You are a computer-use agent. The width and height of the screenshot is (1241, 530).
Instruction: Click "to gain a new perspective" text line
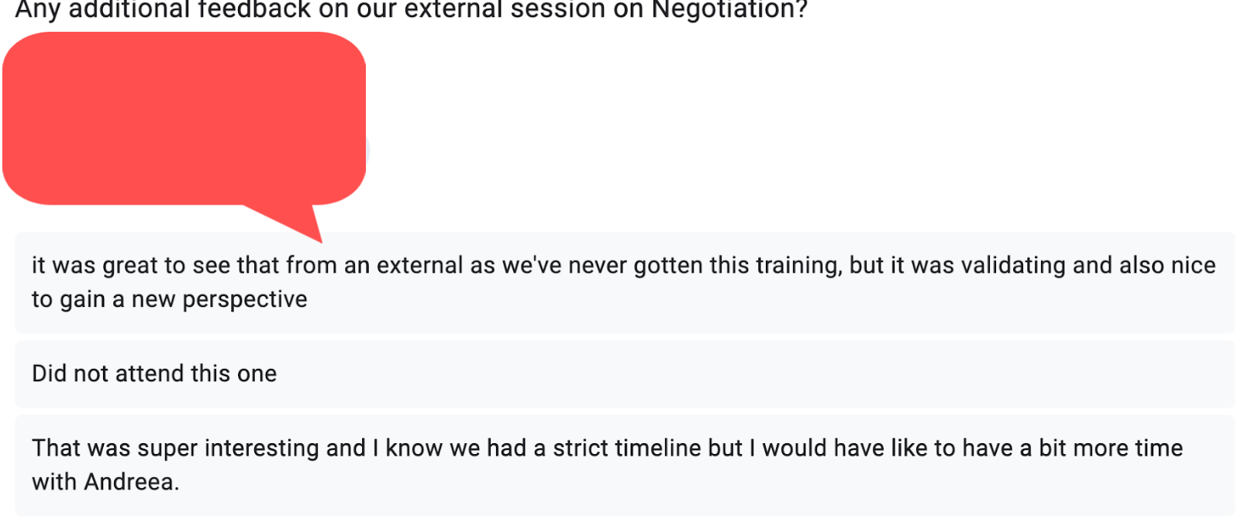point(170,299)
